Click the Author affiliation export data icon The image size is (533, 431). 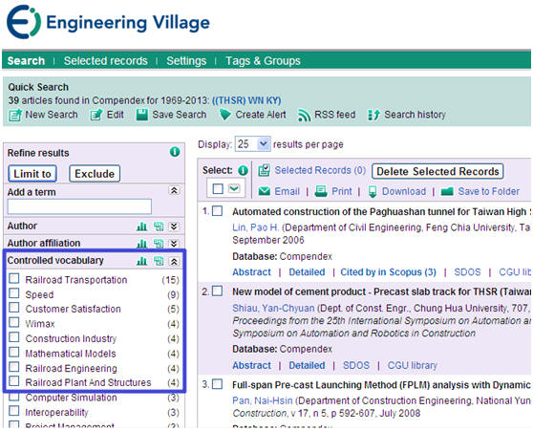click(x=159, y=244)
